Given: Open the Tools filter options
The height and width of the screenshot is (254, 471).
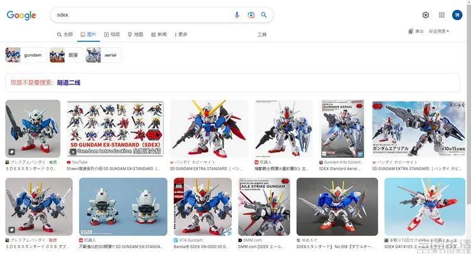Looking at the screenshot, I should pos(262,35).
